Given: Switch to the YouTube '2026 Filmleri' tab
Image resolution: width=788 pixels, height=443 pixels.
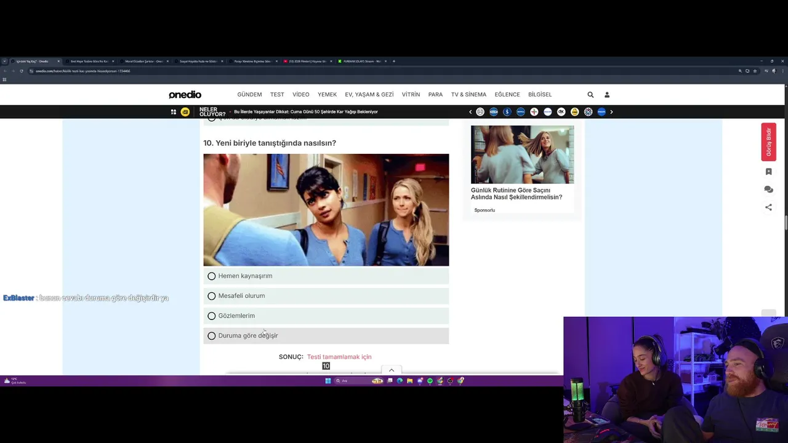Looking at the screenshot, I should click(x=307, y=62).
